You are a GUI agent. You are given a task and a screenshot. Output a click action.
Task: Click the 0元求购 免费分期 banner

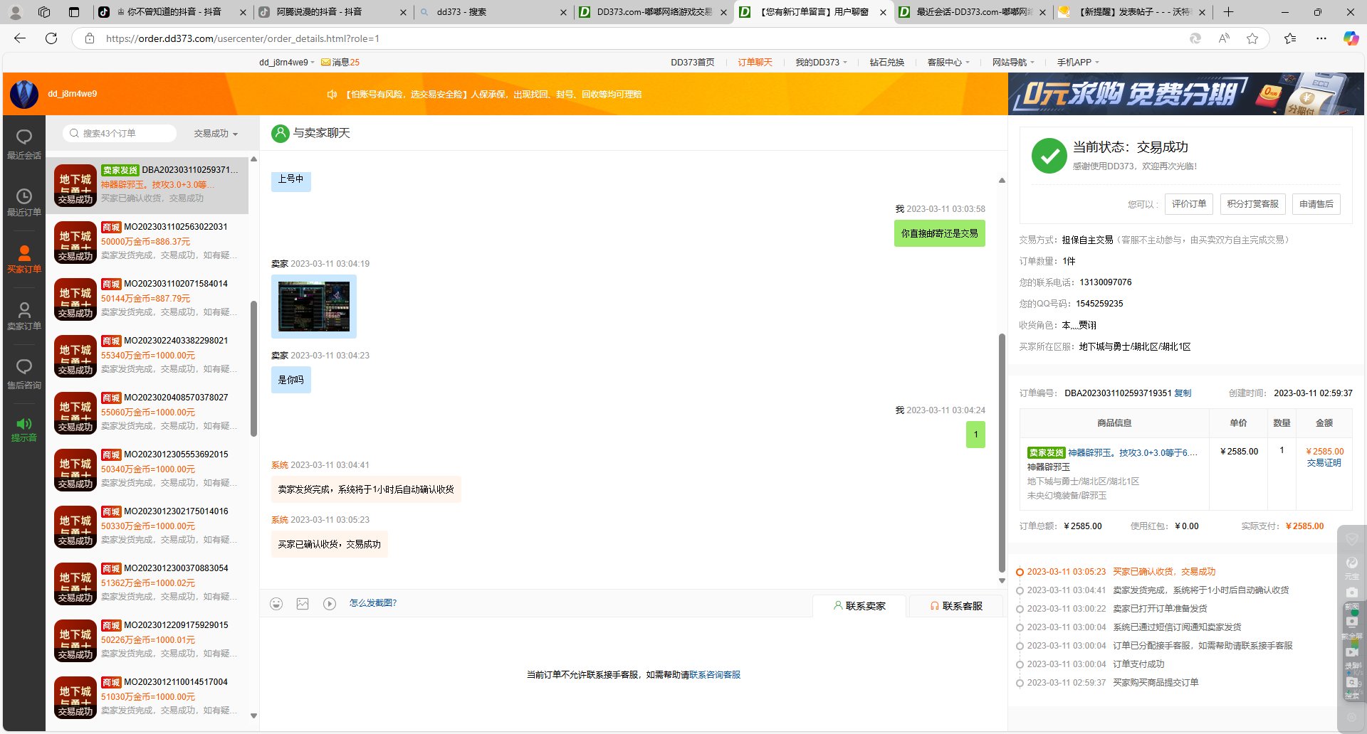1185,94
